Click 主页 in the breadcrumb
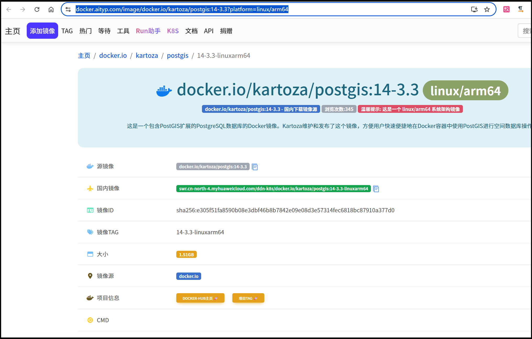Screen dimensions: 532x339 (x=84, y=55)
